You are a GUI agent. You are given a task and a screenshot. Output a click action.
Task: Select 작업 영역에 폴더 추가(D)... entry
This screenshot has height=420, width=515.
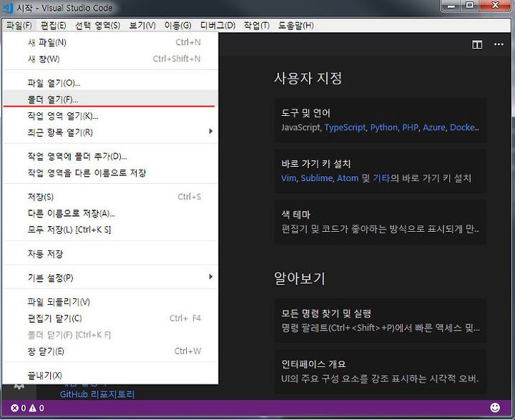tap(110, 156)
